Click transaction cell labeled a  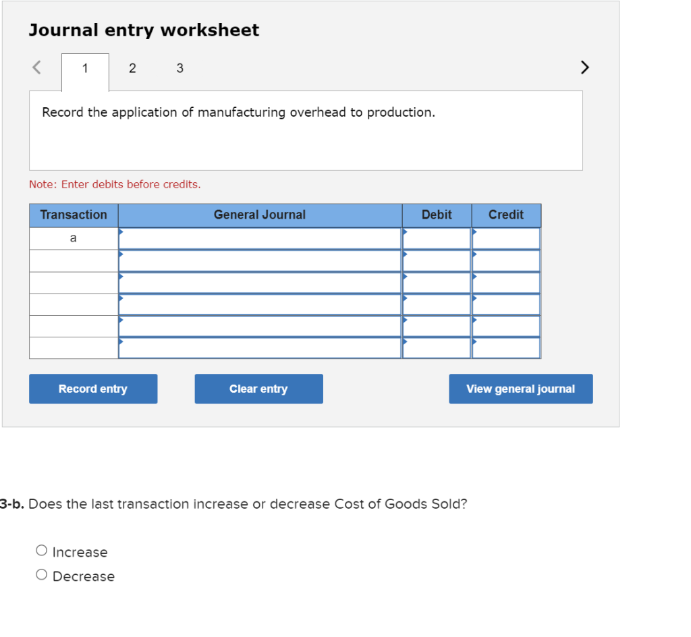tap(74, 238)
